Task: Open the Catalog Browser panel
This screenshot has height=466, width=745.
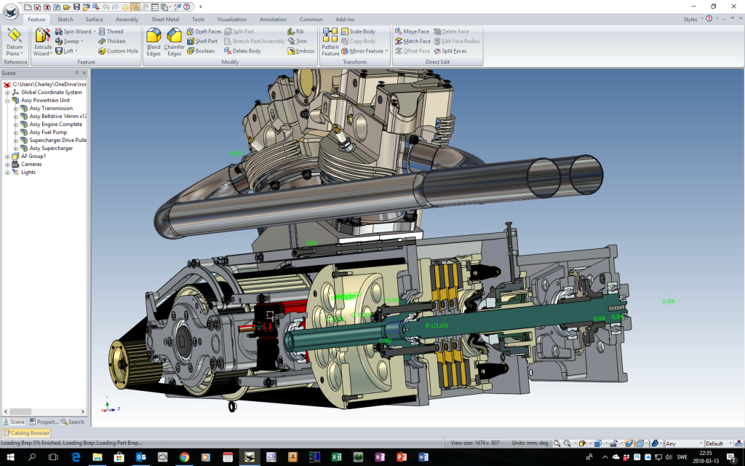Action: pos(25,433)
